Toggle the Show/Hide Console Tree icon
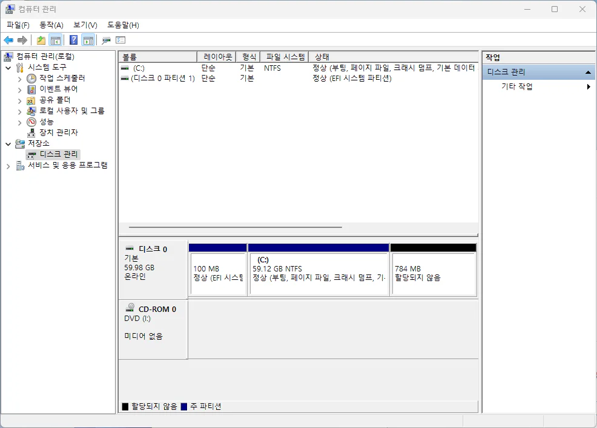The image size is (597, 428). tap(56, 40)
